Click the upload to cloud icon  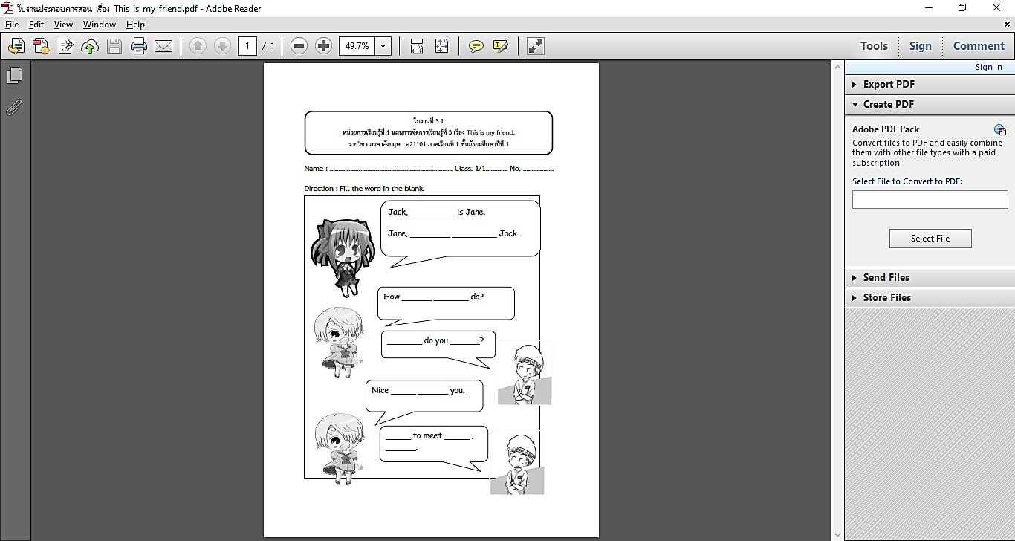[x=90, y=46]
